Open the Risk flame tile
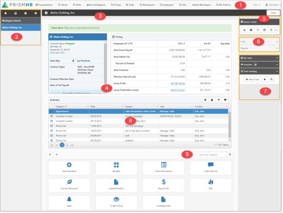 point(210,185)
